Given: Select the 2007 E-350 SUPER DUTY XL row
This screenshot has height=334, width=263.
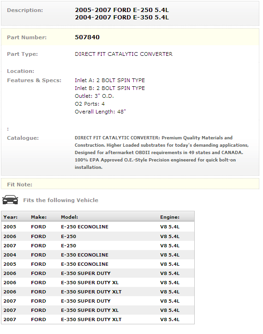Looking at the screenshot, I should 98,310.
